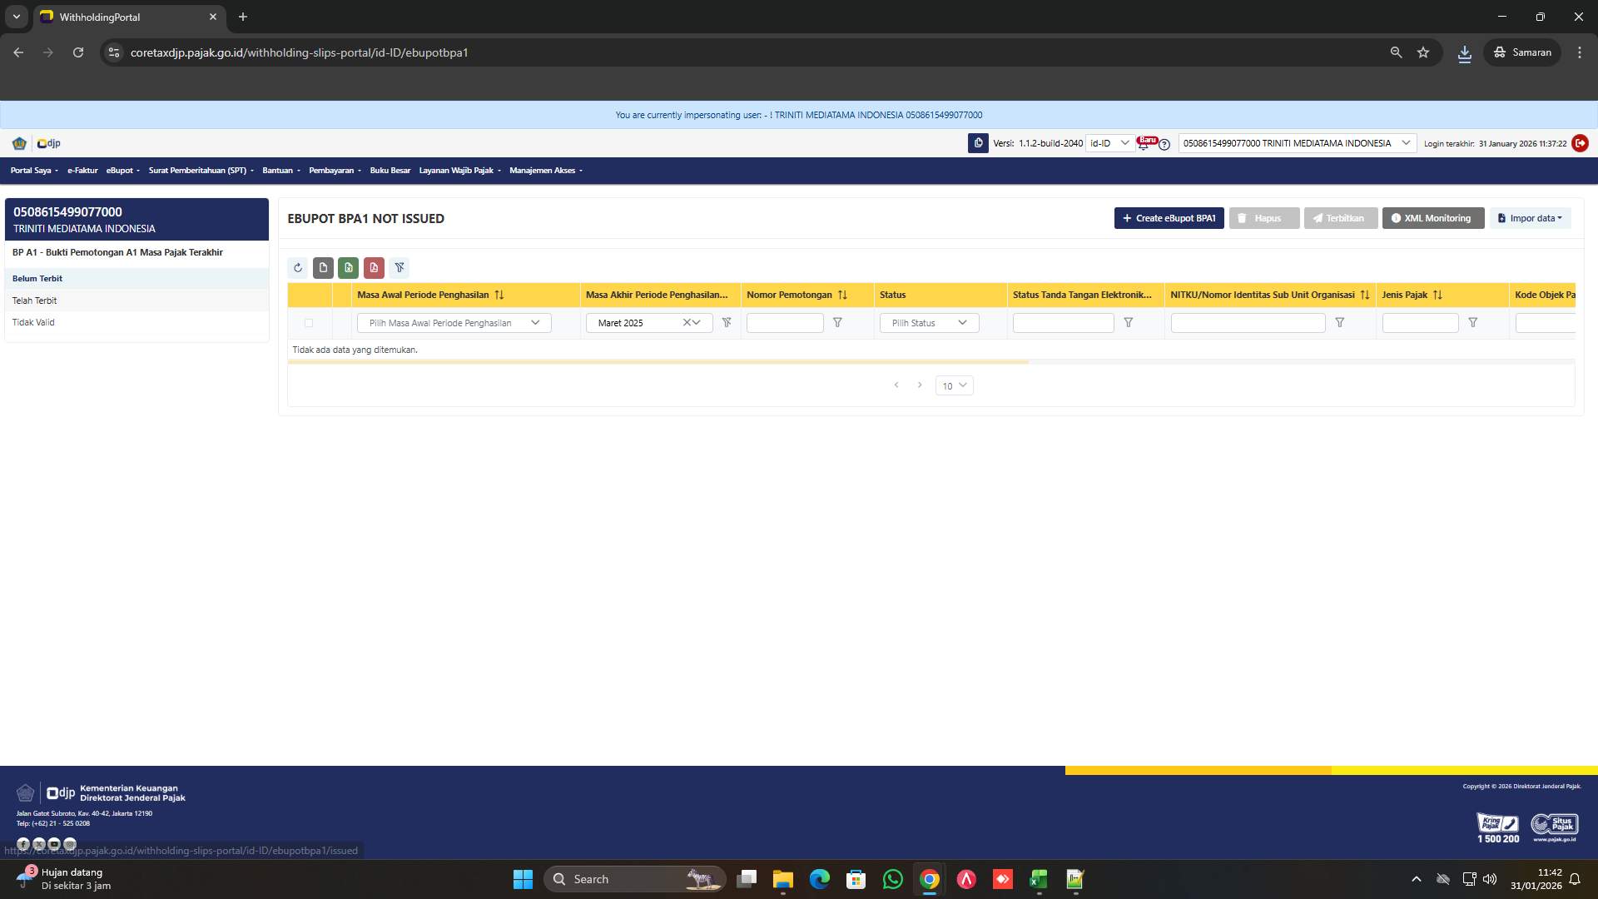Open WhatsApp from the taskbar
This screenshot has width=1598, height=899.
click(892, 879)
